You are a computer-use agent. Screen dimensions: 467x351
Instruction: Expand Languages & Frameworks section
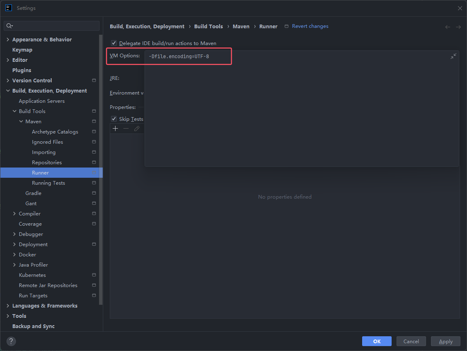pyautogui.click(x=8, y=306)
